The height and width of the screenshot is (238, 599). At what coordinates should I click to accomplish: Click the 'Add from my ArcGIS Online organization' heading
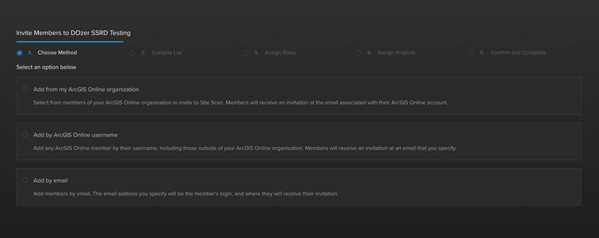point(86,90)
